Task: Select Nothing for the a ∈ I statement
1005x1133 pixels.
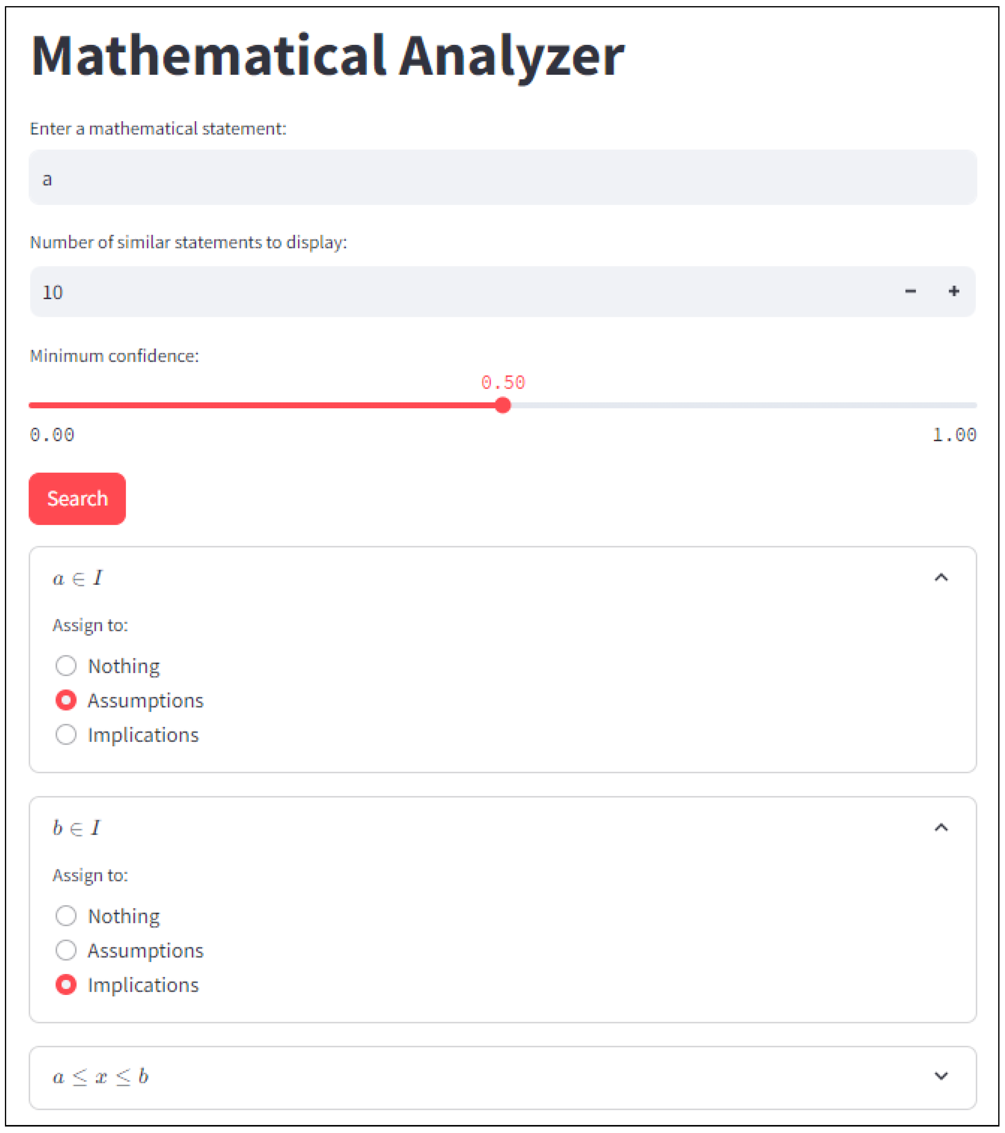Action: (x=66, y=666)
